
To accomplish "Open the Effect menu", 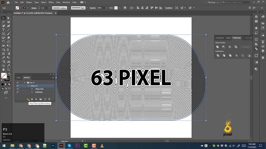I will point(51,2).
